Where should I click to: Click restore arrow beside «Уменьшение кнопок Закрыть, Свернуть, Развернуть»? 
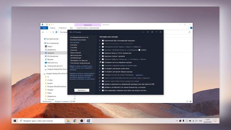click(x=100, y=47)
